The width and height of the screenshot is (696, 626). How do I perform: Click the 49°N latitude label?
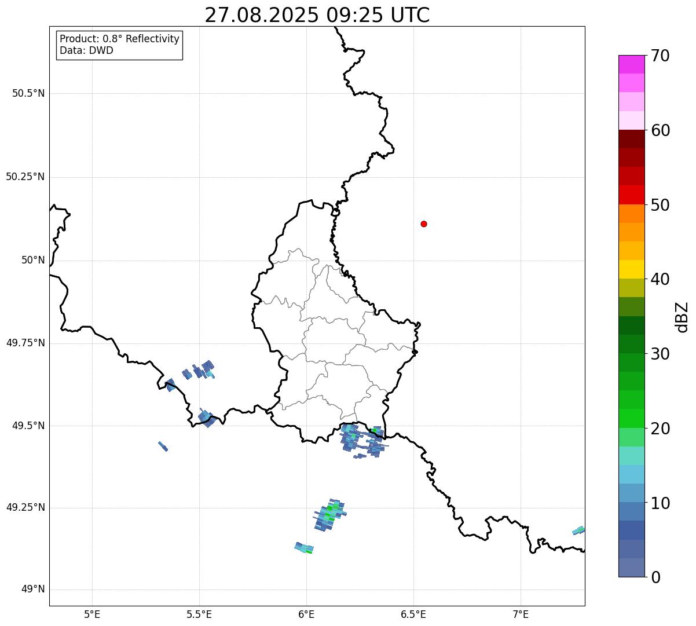pos(33,590)
